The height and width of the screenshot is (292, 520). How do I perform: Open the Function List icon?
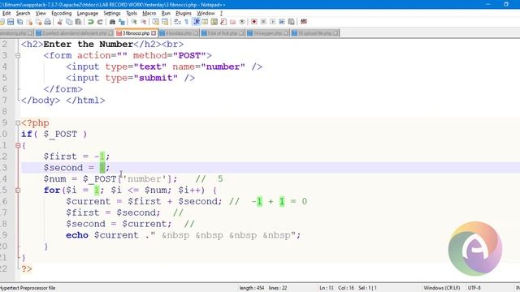click(x=223, y=22)
